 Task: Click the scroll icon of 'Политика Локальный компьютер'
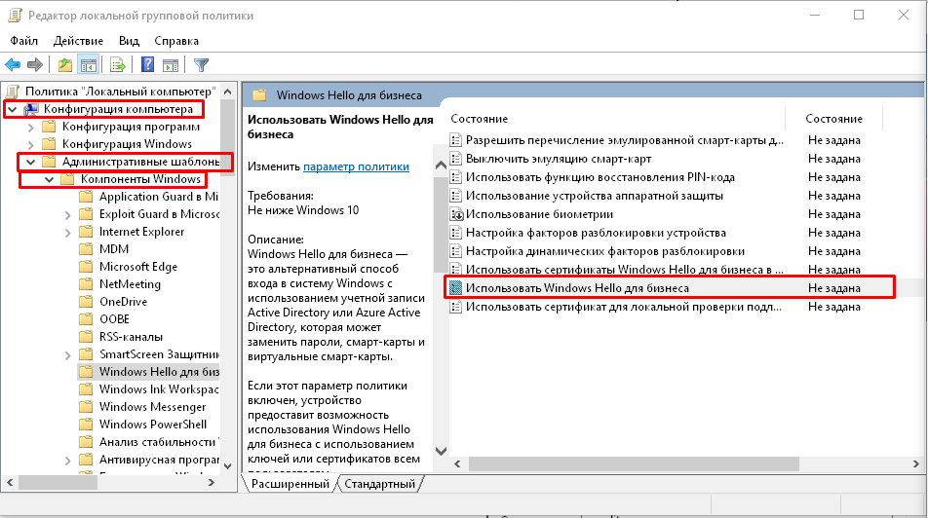pyautogui.click(x=13, y=92)
